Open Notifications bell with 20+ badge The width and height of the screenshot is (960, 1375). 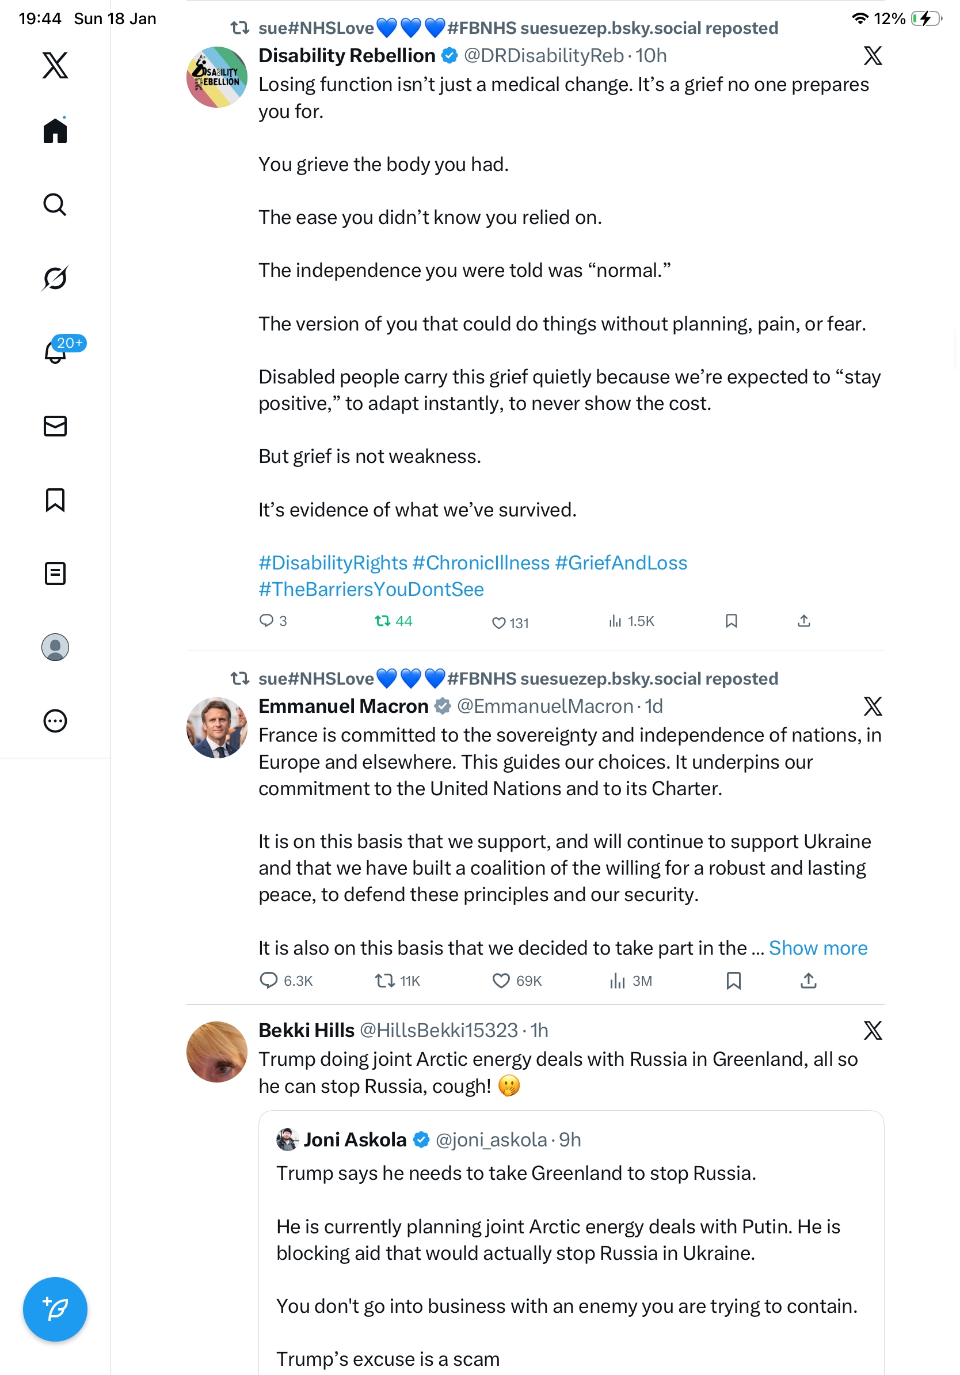click(x=56, y=352)
